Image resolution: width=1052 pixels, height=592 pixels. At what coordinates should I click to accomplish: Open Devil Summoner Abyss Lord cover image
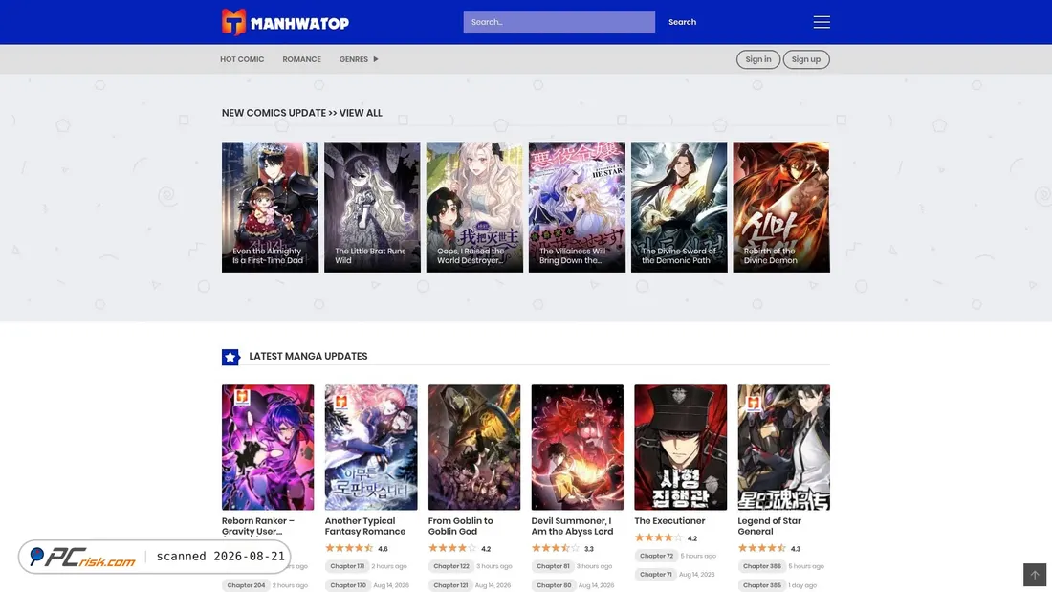click(x=577, y=447)
